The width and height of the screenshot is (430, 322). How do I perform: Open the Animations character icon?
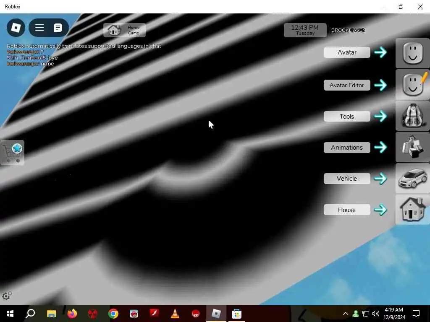[413, 147]
